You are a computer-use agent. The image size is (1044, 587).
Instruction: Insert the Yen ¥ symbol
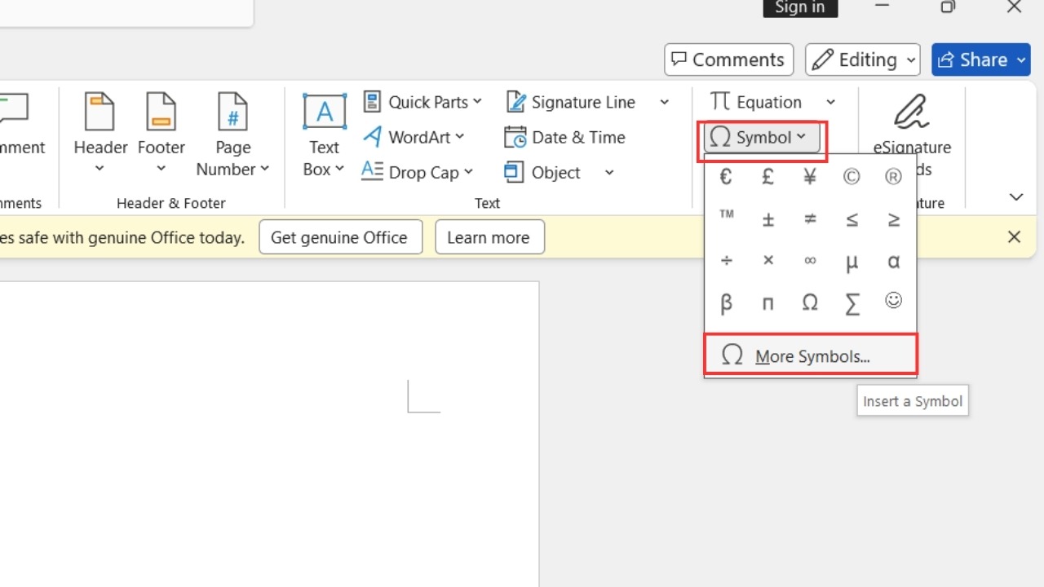point(810,177)
